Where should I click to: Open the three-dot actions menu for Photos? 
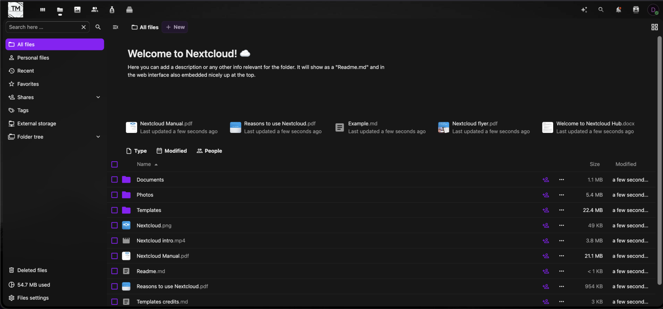click(561, 195)
